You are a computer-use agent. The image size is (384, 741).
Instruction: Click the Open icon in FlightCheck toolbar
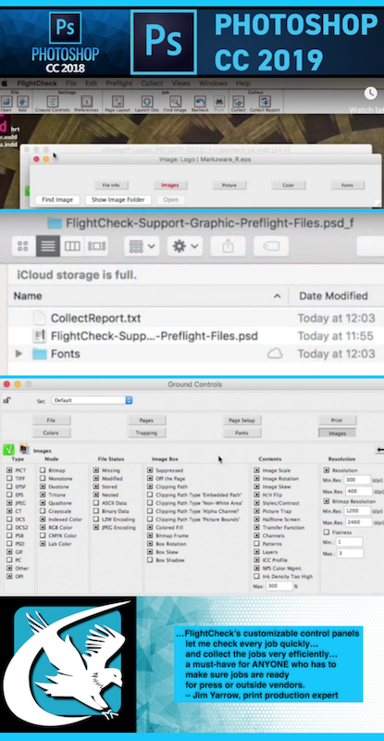(x=6, y=102)
